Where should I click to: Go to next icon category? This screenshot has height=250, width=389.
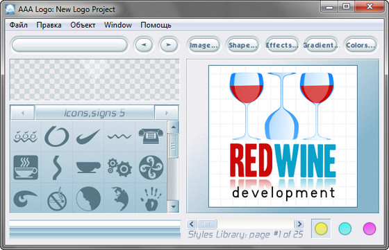coord(167,113)
